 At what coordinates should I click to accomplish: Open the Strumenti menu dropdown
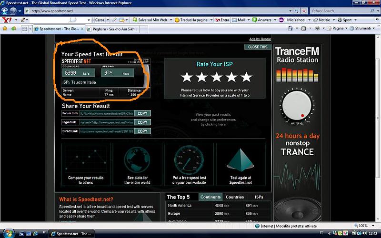point(363,29)
